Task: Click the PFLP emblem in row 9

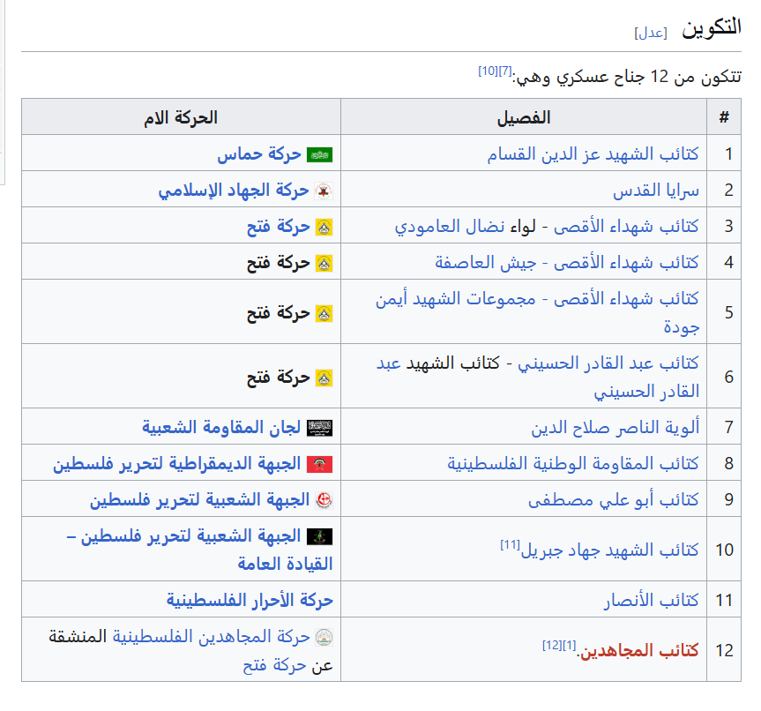Action: tap(324, 500)
